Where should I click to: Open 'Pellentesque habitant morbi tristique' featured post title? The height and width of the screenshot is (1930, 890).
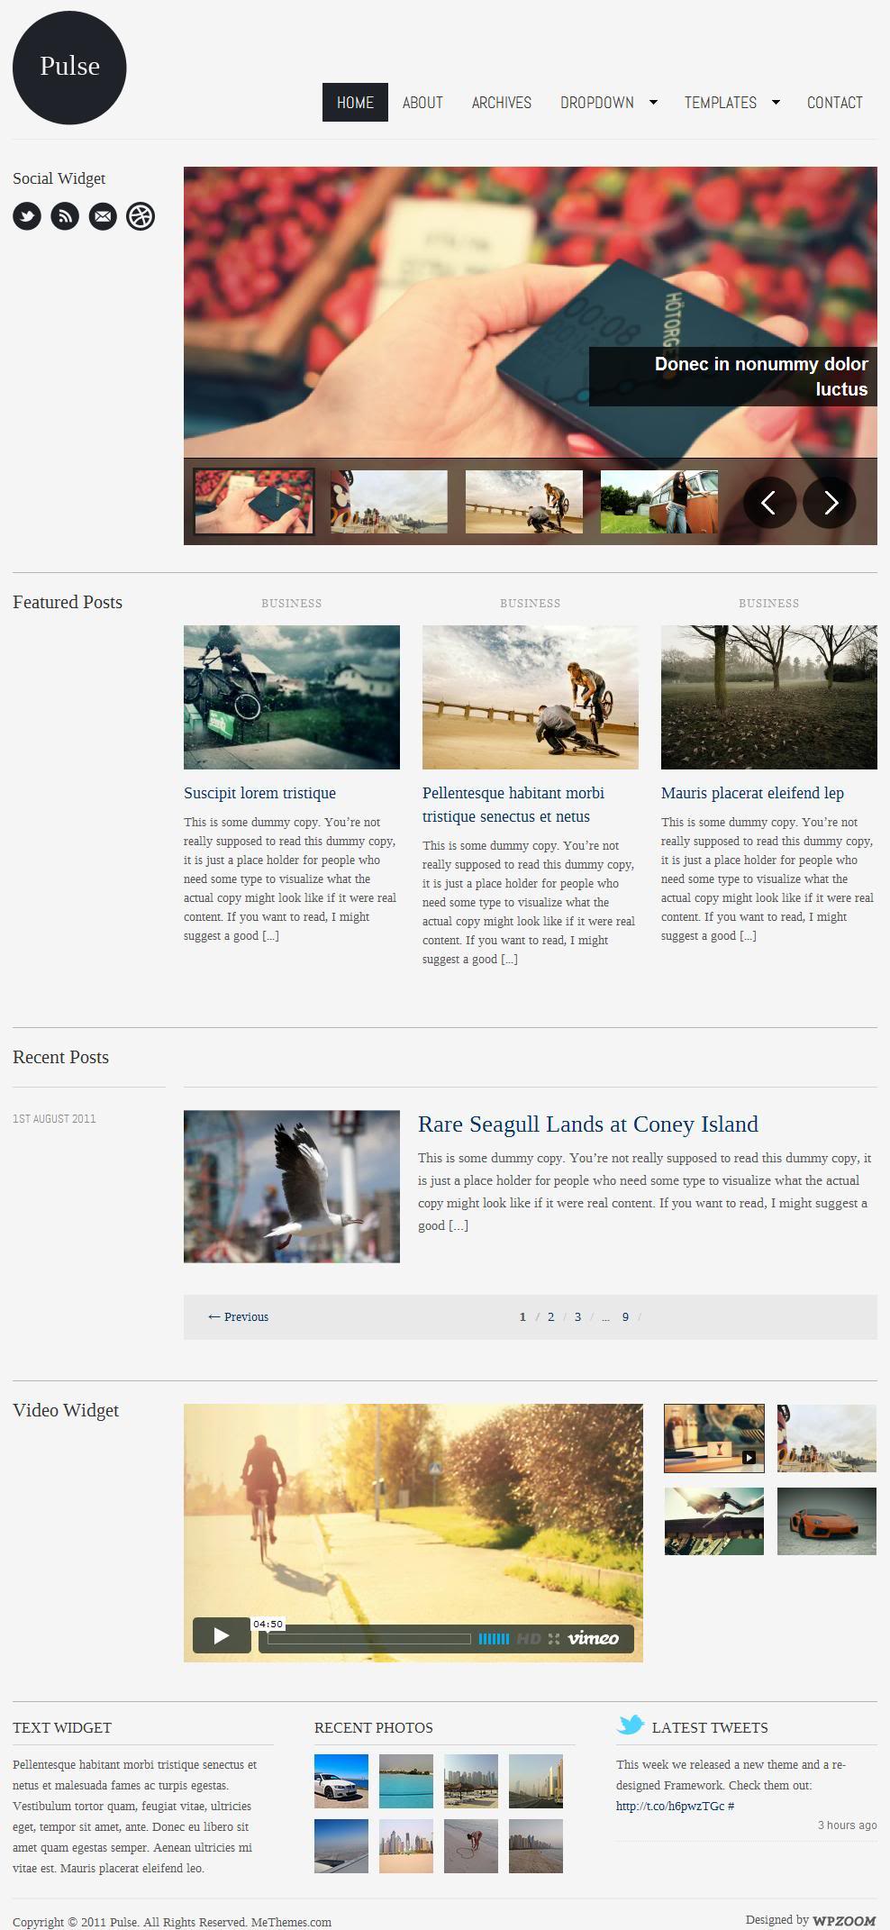tap(513, 805)
